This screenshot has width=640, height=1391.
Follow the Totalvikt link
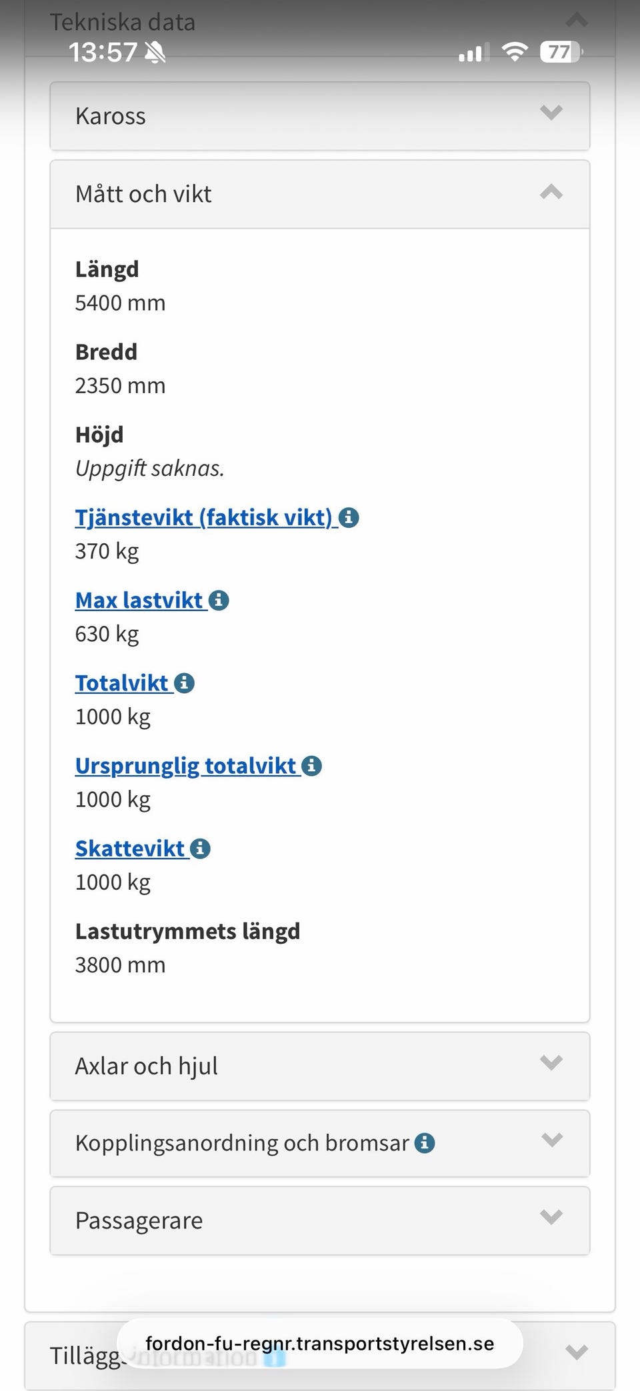click(x=121, y=683)
